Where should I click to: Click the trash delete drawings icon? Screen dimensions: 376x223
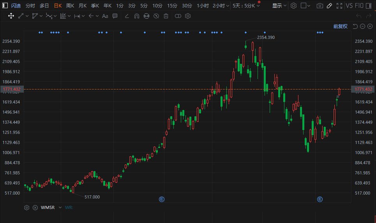click(166, 16)
